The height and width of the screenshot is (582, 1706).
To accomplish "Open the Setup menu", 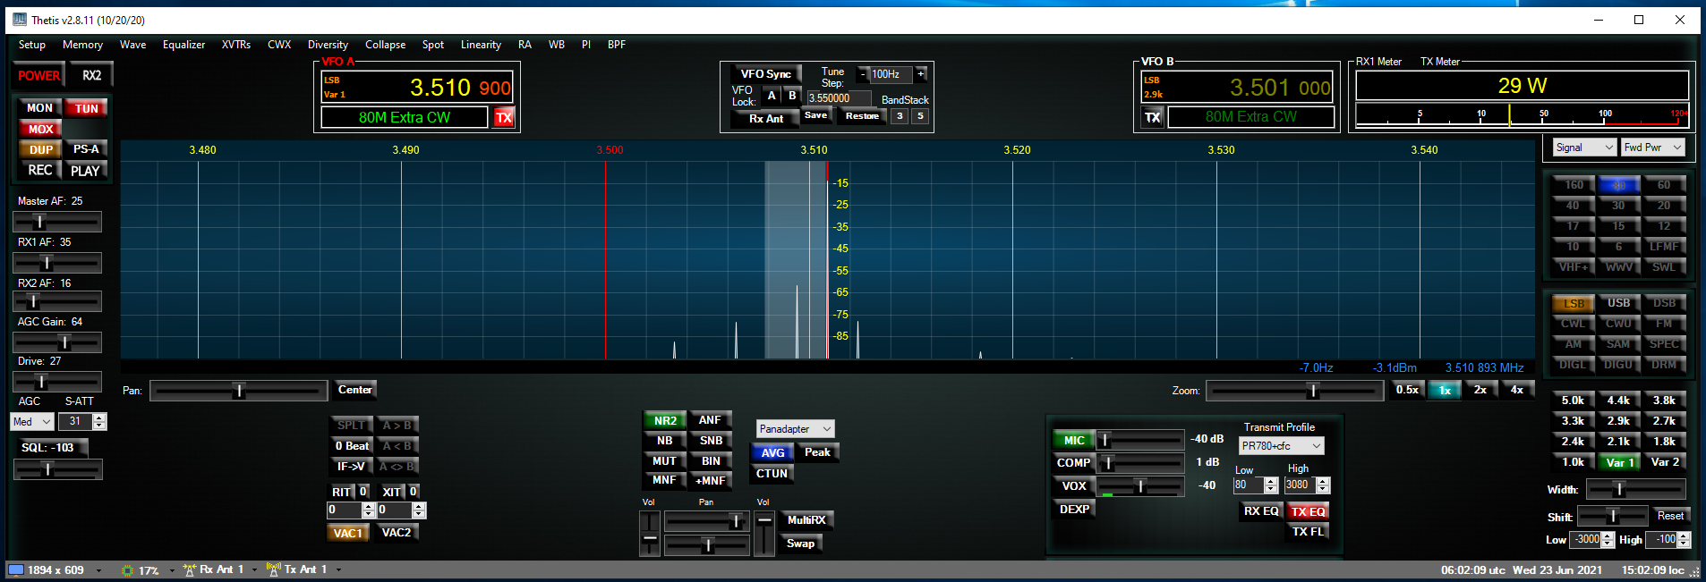I will [x=32, y=45].
